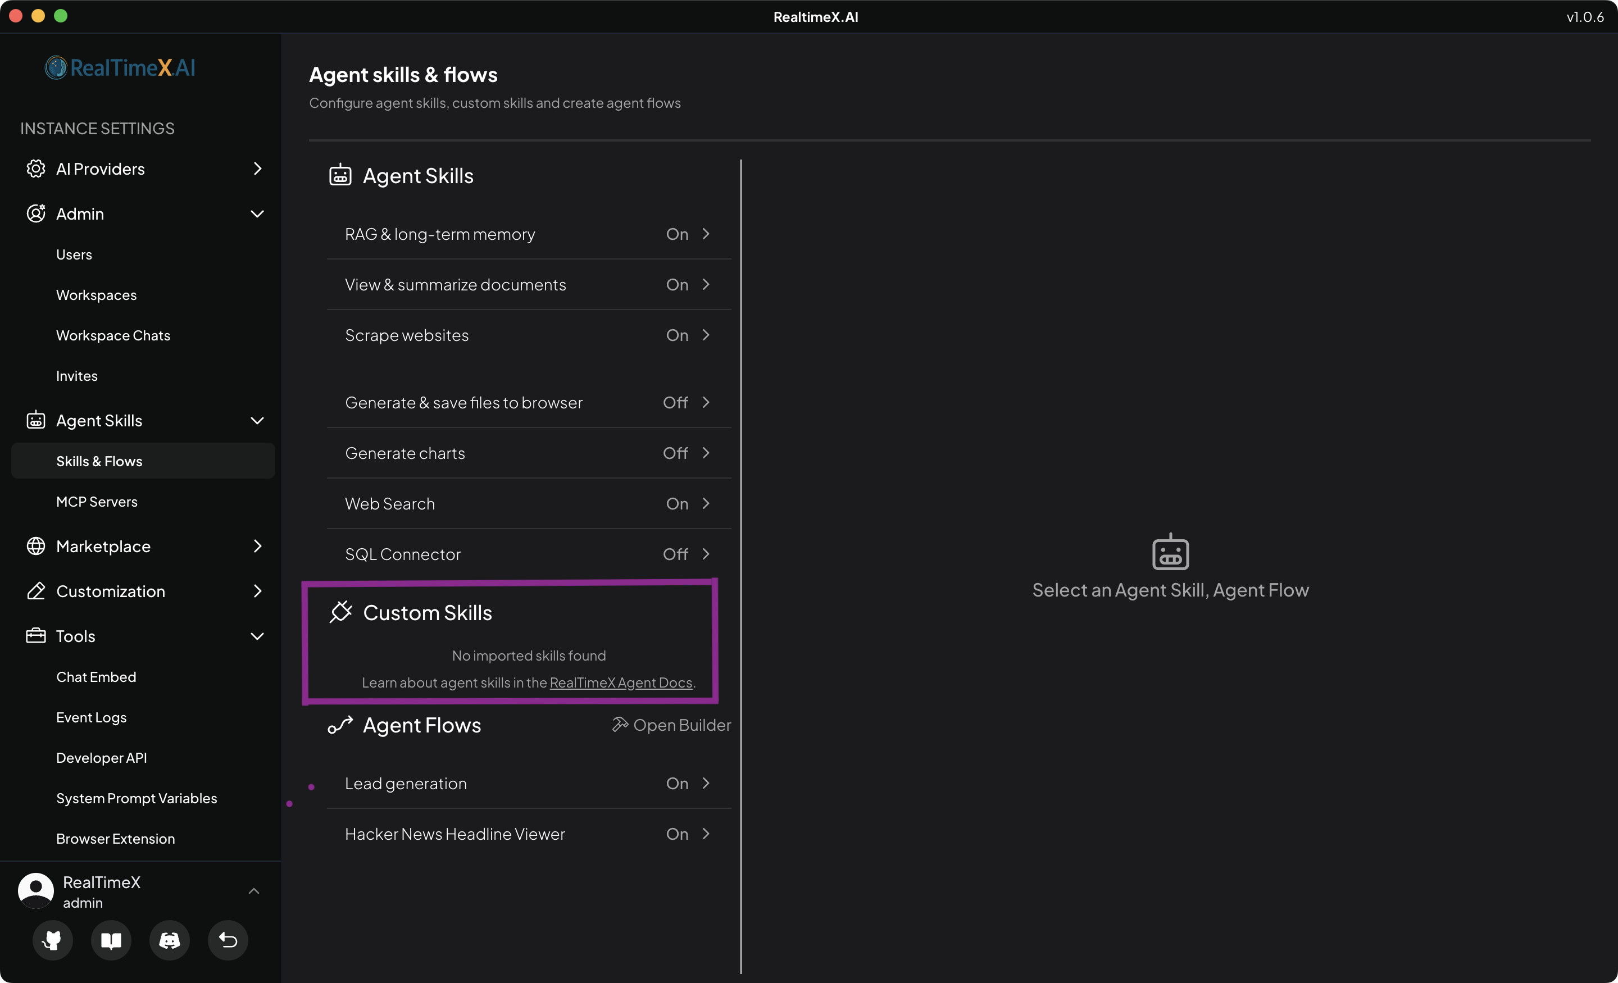Image resolution: width=1618 pixels, height=983 pixels.
Task: Expand the user menu chevron beside RealTimeX admin
Action: click(x=254, y=891)
